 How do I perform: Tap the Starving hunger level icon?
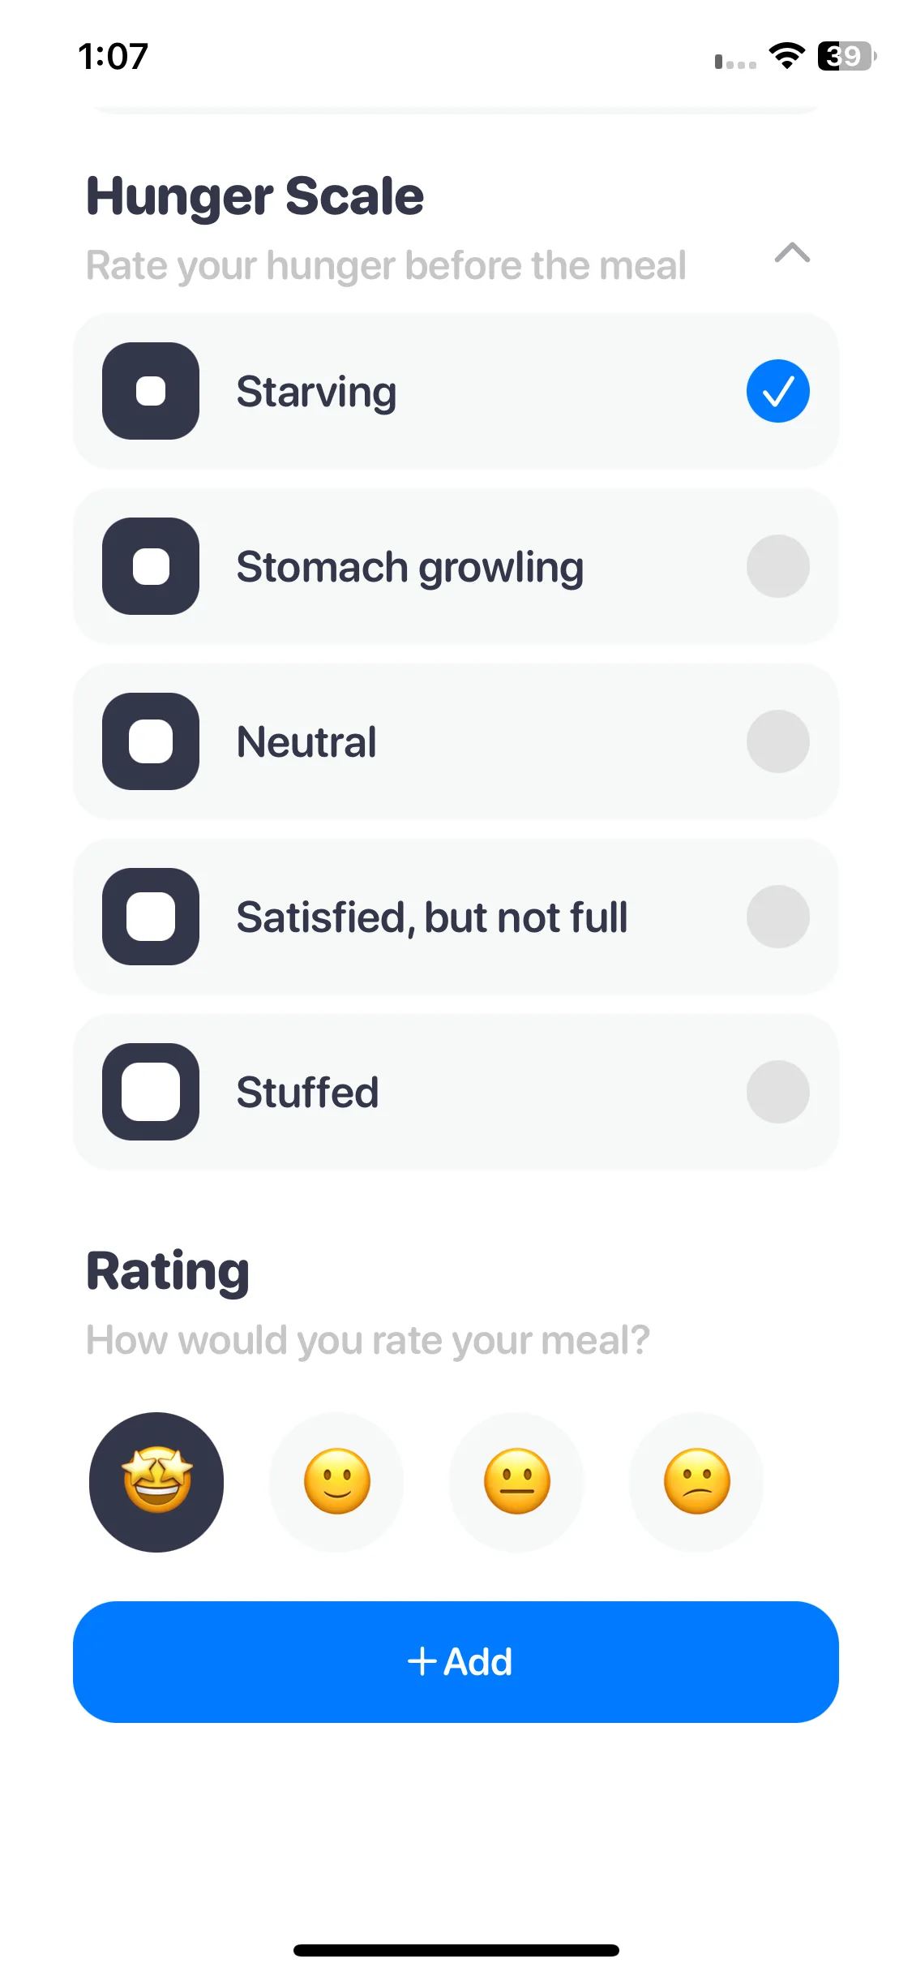pyautogui.click(x=151, y=391)
